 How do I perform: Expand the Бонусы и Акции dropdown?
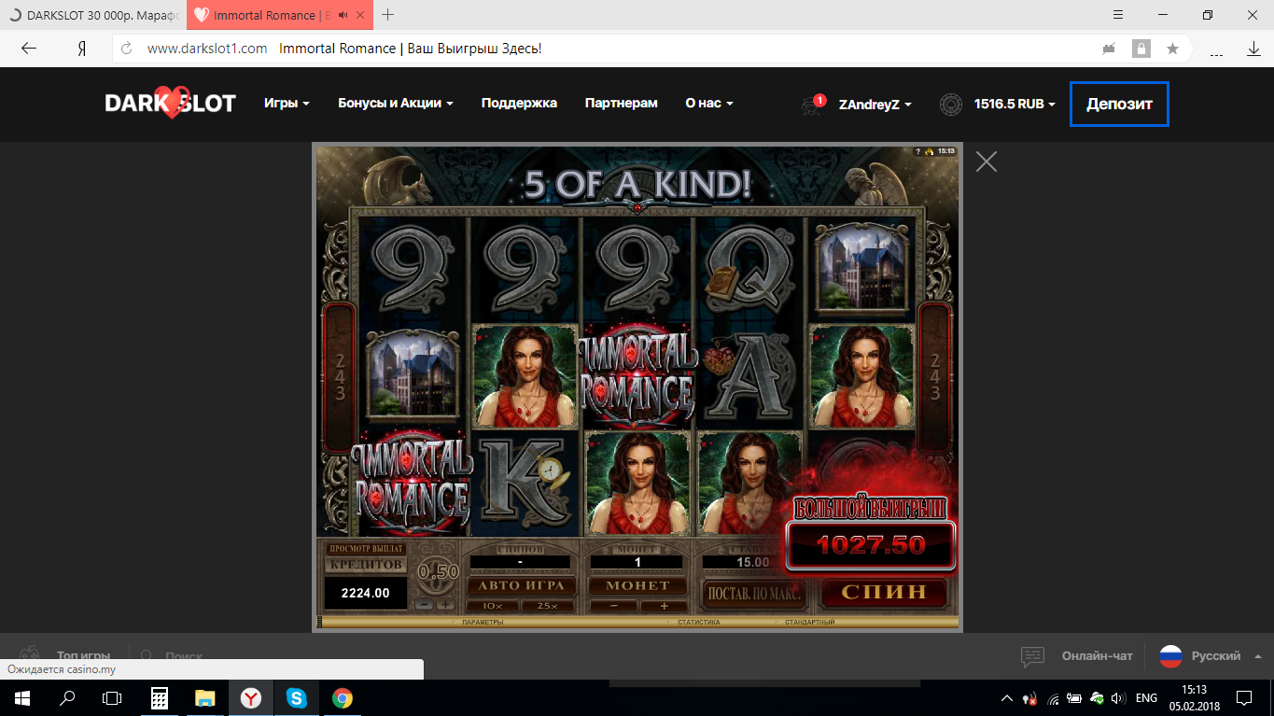pyautogui.click(x=396, y=104)
